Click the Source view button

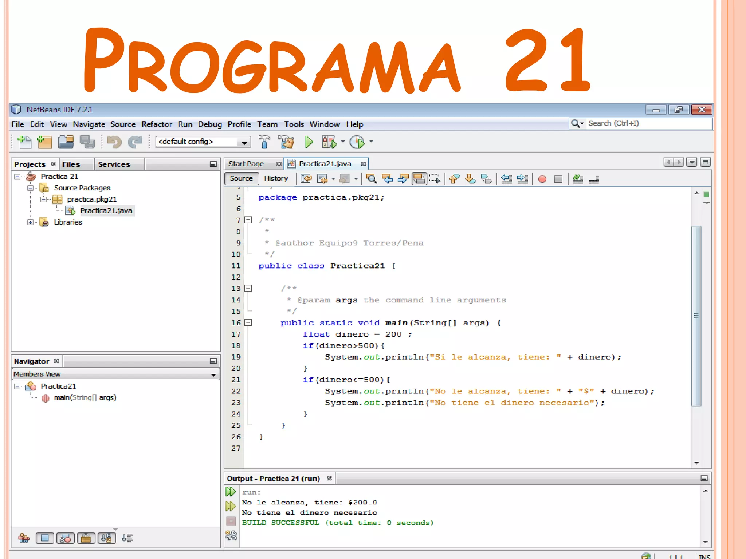click(241, 179)
